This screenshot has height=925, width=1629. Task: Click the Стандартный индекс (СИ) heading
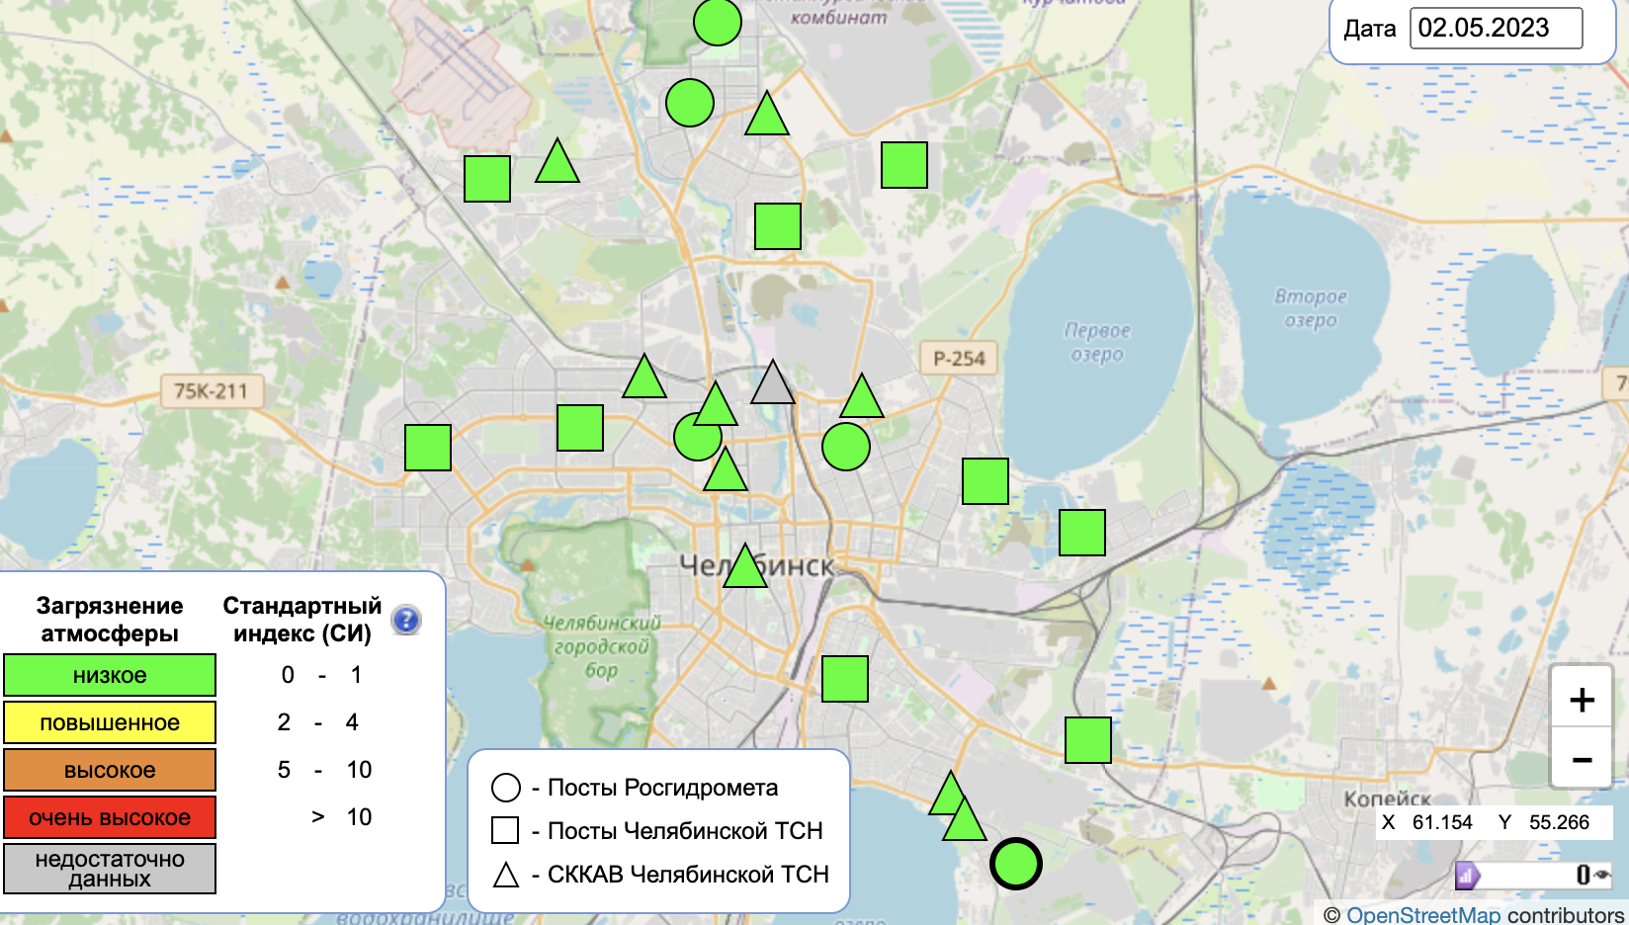302,620
